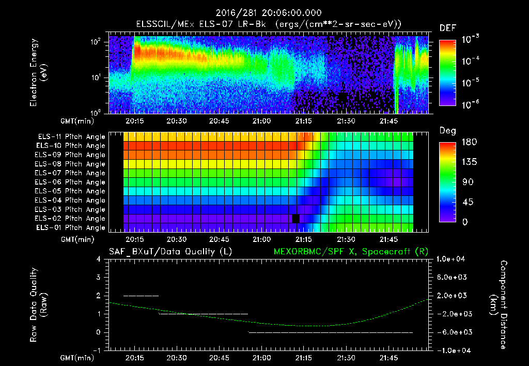Click the GMT(min) label under the spectrogram
Screen dimensions: 529x366
77,121
